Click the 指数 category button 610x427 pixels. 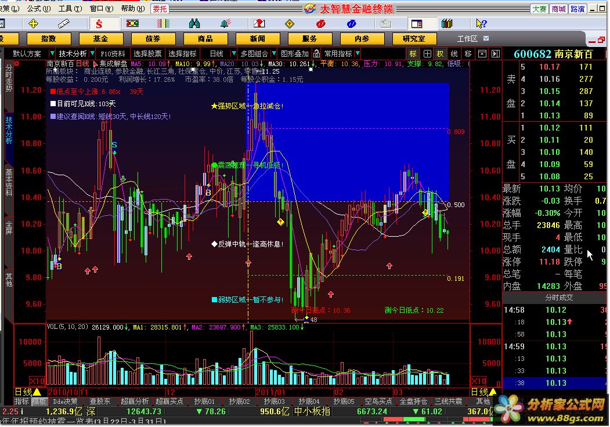click(49, 38)
